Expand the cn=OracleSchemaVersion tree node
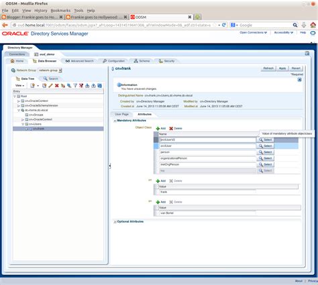Image resolution: width=318 pixels, height=285 pixels. coord(19,105)
